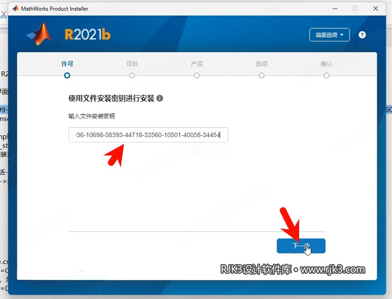Click the info icon beside the installation heading

[x=159, y=98]
